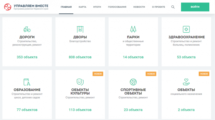Click Строительство, реконструкция, ремонт description
Image resolution: width=215 pixels, height=120 pixels.
coord(27,43)
